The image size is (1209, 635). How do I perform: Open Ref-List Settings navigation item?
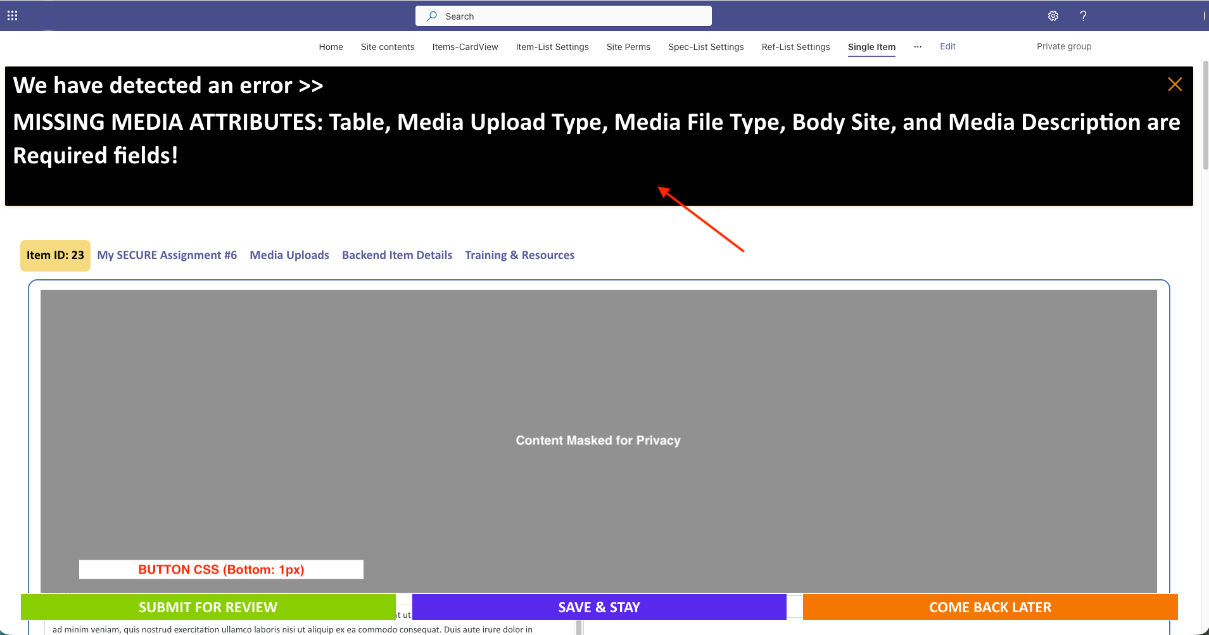tap(795, 47)
